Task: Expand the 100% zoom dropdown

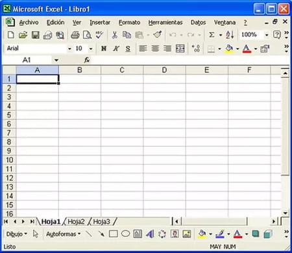Action: (267, 35)
